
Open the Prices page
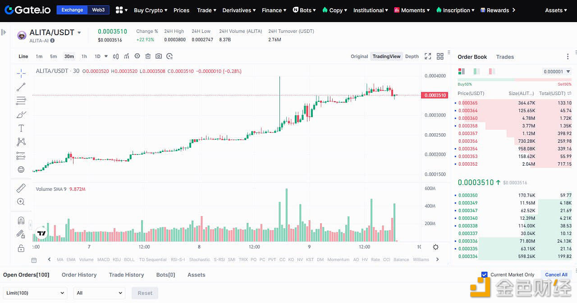pos(181,10)
